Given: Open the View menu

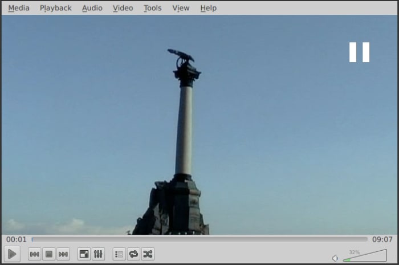Looking at the screenshot, I should [x=181, y=8].
